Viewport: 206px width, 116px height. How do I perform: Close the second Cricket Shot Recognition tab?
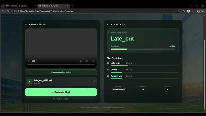[x=67, y=6]
